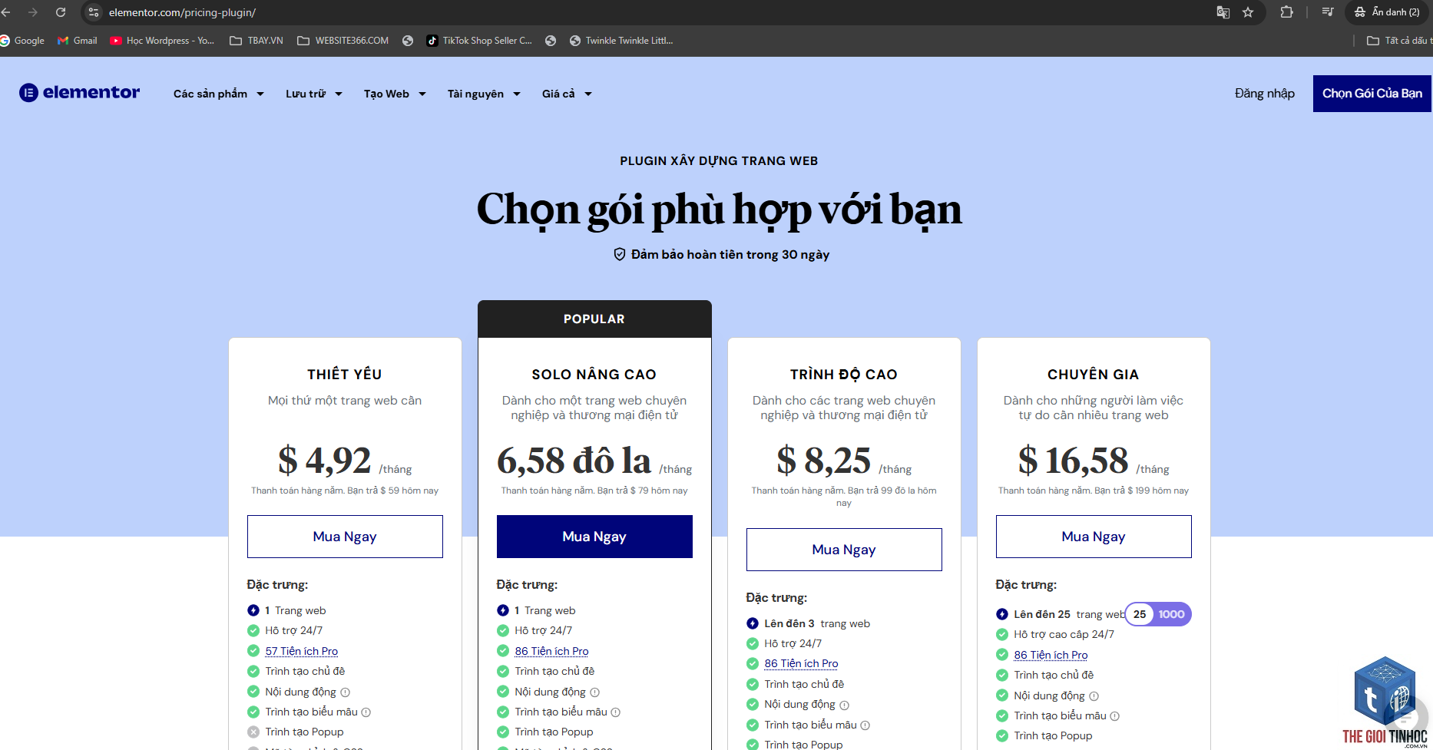Open the Học Wordpress YouTube bookmark
Viewport: 1433px width, 750px height.
click(x=162, y=41)
